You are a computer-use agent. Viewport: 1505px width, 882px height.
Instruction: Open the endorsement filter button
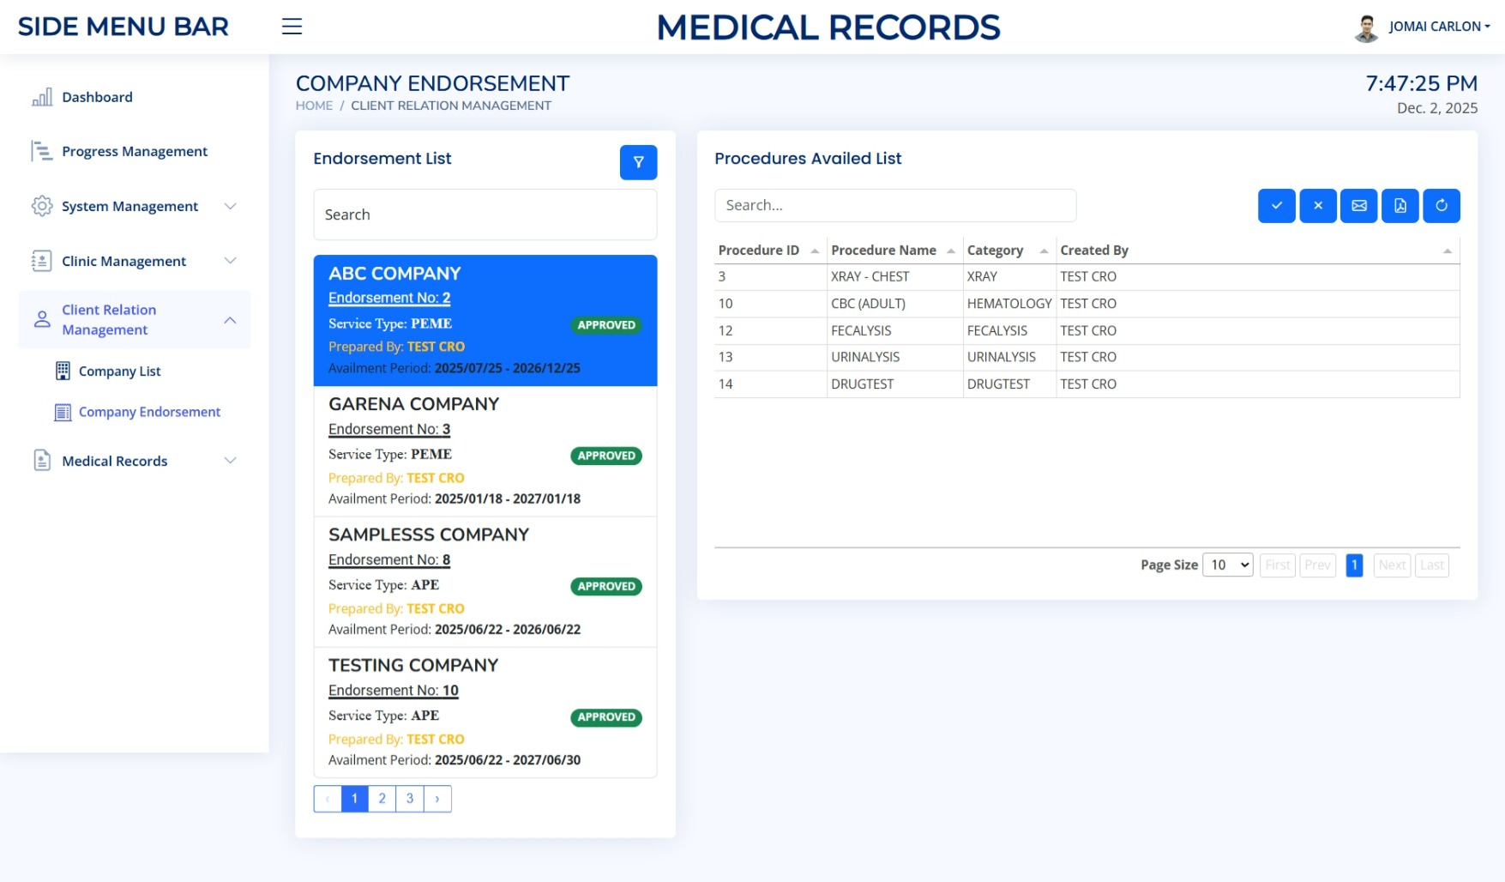[x=638, y=162]
